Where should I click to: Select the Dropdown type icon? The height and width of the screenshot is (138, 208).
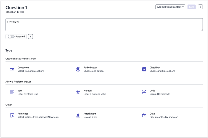[12, 69]
